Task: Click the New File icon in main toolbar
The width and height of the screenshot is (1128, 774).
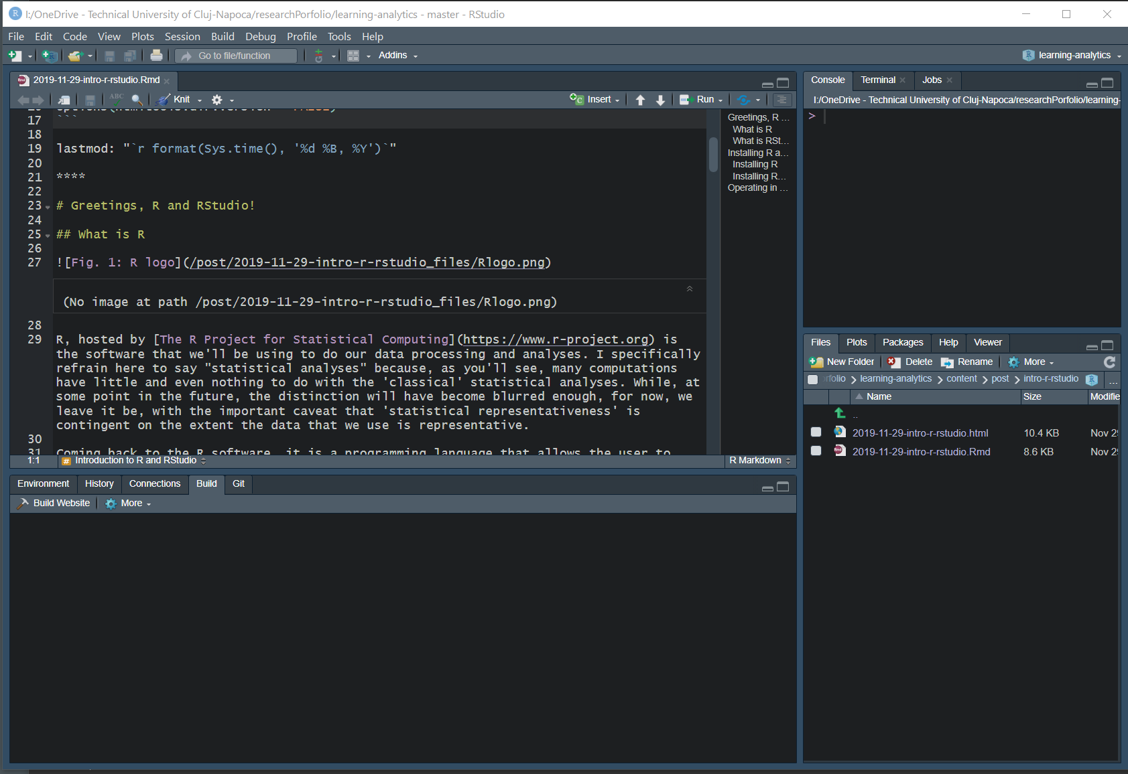Action: click(15, 56)
